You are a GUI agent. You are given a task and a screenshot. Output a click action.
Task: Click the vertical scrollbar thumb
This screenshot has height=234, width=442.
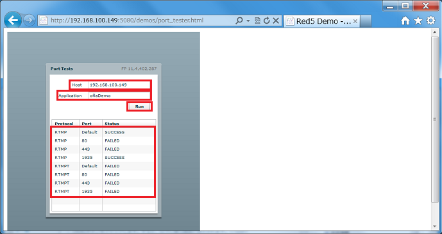tap(434, 119)
